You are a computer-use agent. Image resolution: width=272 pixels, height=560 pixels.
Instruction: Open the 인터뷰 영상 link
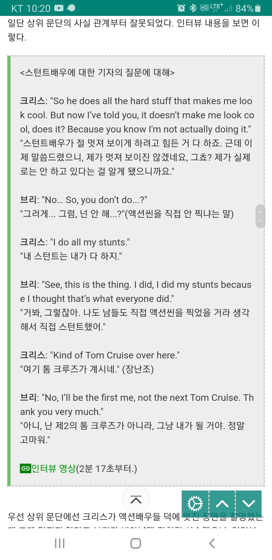click(54, 469)
